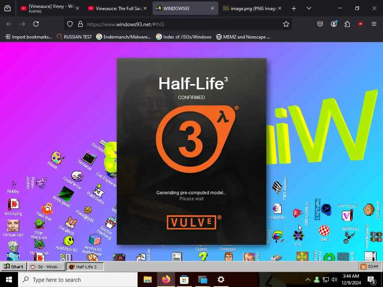Click the orange Half-Life 3 lambda logo
This screenshot has width=383, height=287.
pyautogui.click(x=195, y=139)
